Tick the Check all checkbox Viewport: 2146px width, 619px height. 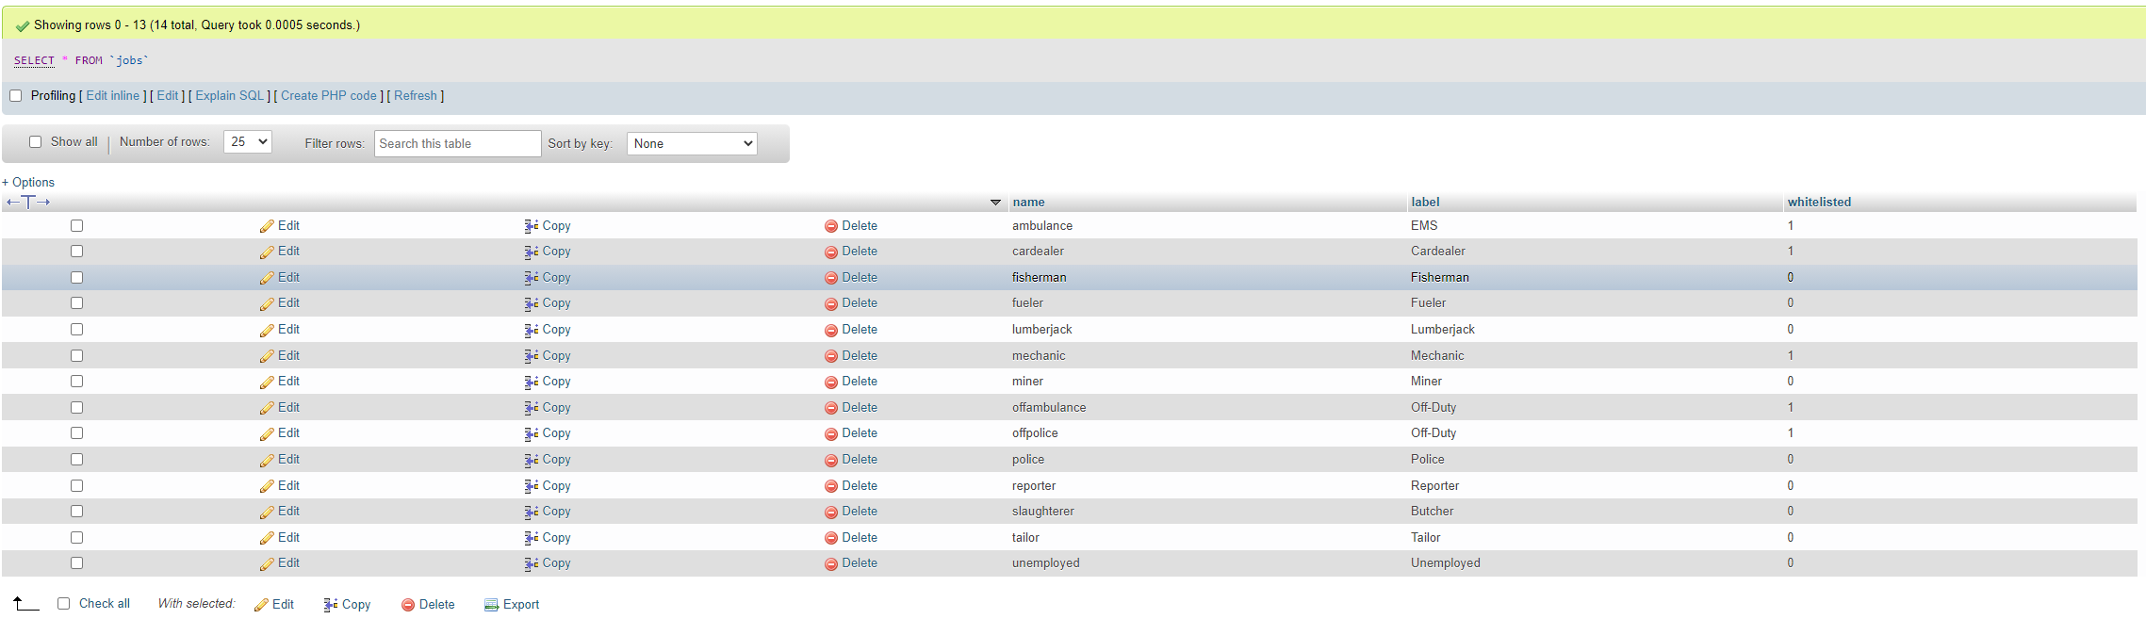pos(64,604)
